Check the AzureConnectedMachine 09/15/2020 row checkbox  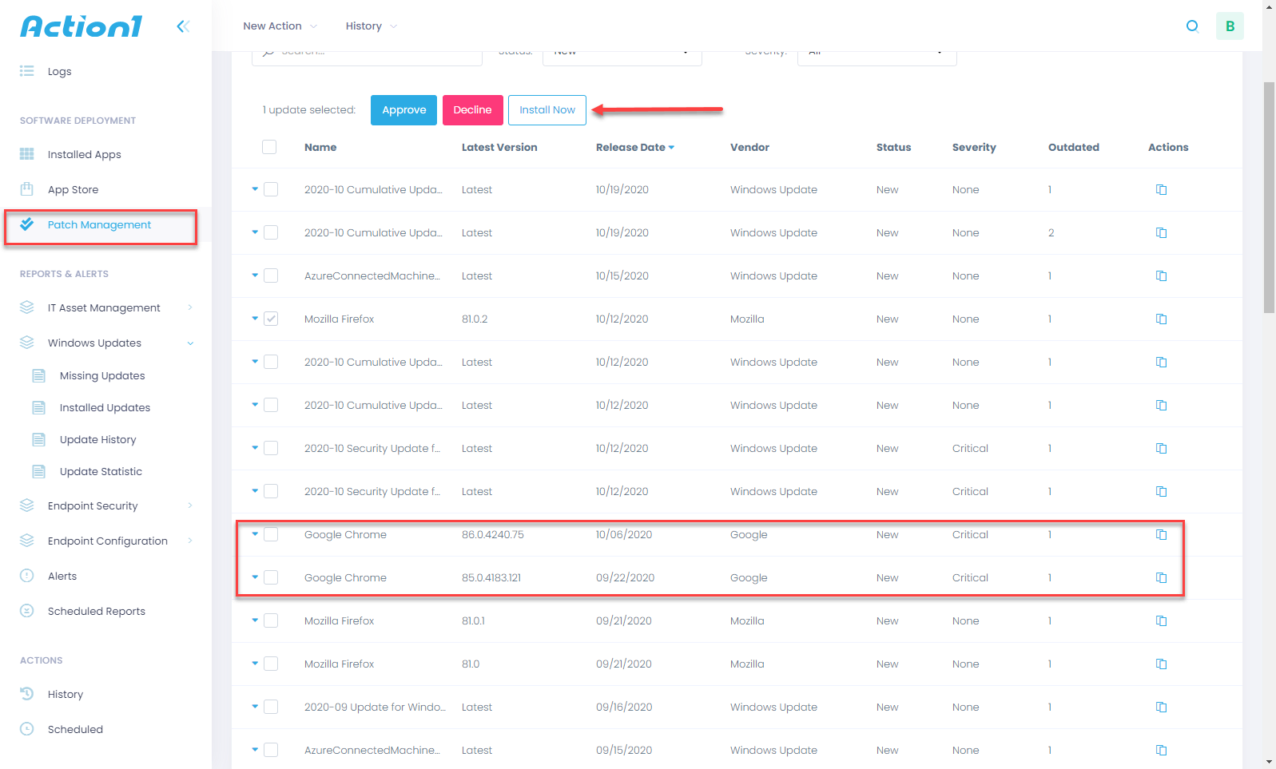[271, 750]
